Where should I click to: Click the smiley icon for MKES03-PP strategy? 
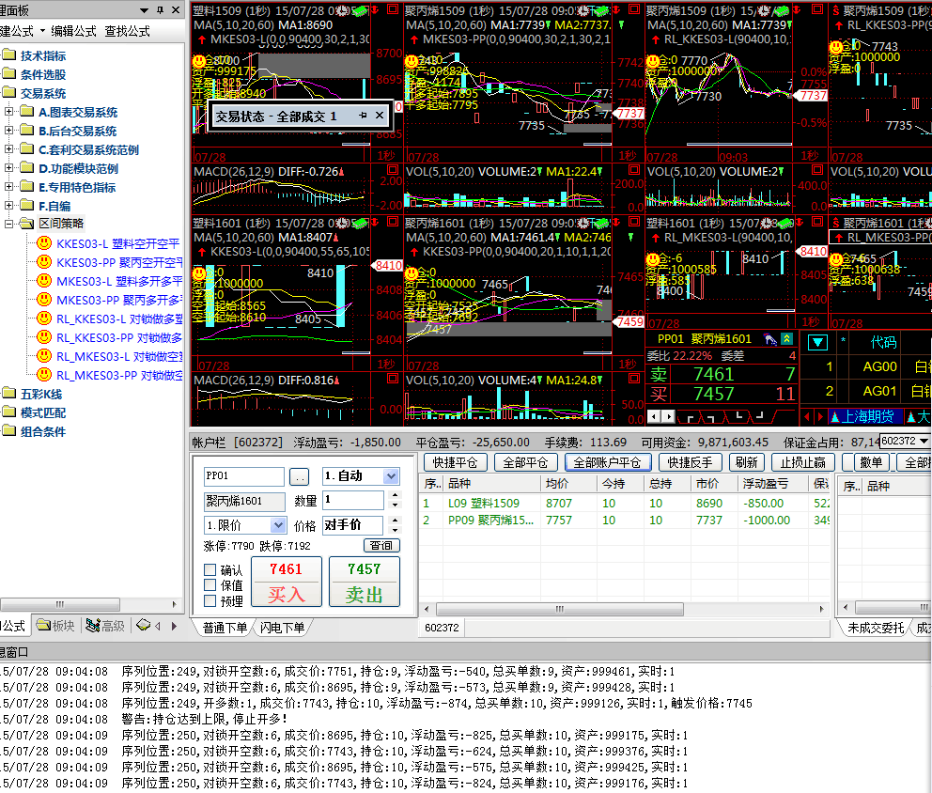[43, 300]
